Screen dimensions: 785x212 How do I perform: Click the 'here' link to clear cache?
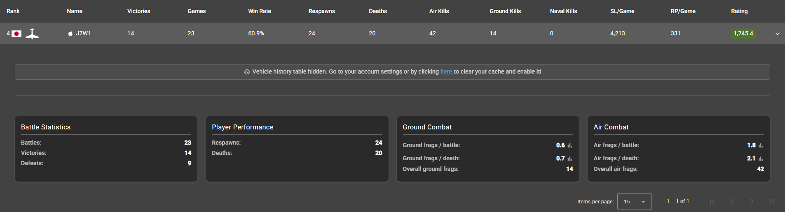[446, 71]
